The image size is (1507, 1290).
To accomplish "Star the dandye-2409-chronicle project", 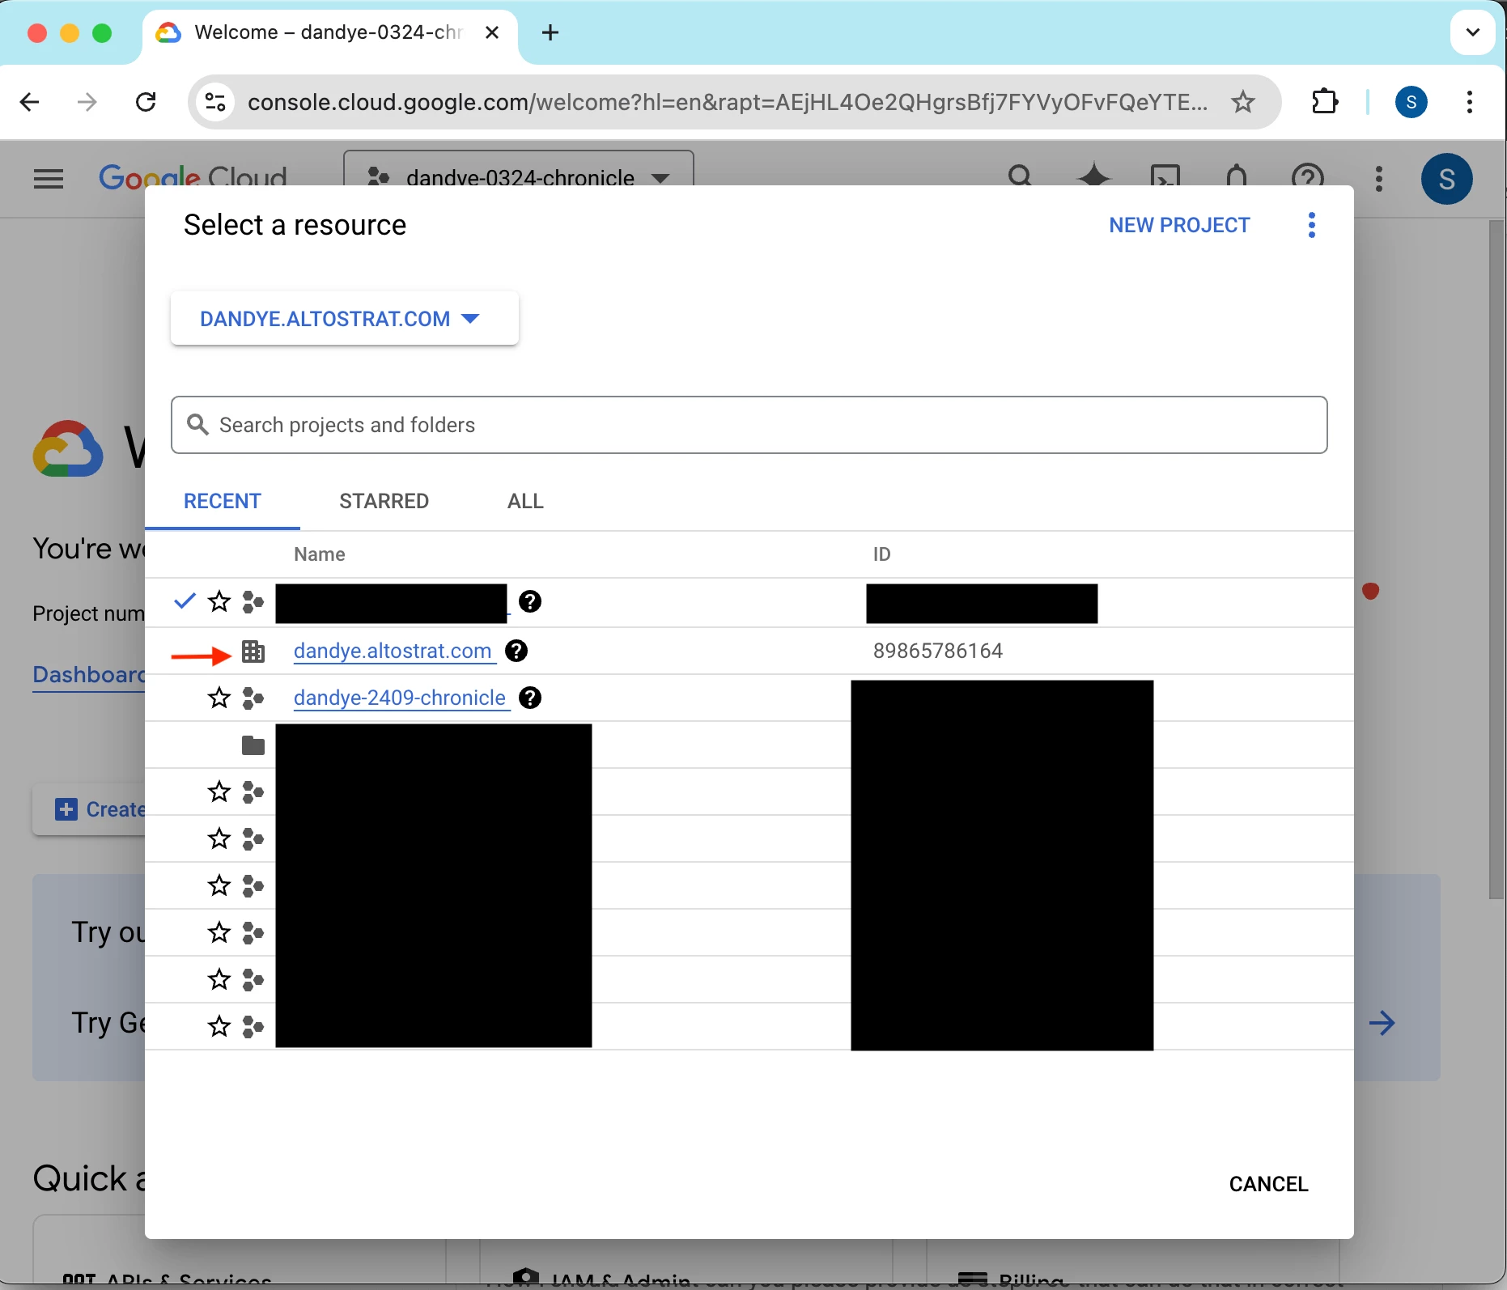I will coord(219,698).
